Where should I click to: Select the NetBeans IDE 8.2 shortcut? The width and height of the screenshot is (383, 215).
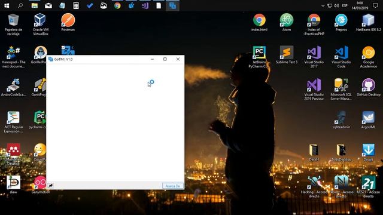[369, 23]
